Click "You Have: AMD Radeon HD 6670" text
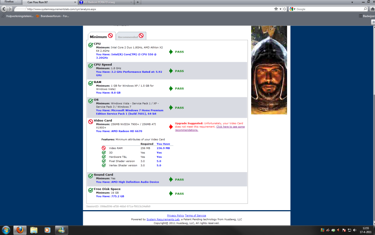Screen dimensions: 375x235 119,131
